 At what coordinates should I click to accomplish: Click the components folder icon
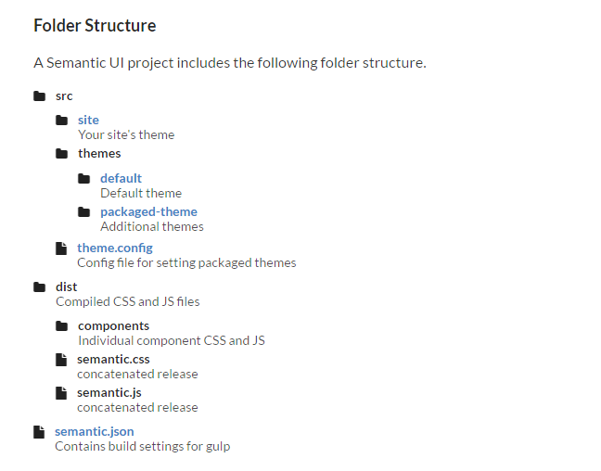(61, 325)
